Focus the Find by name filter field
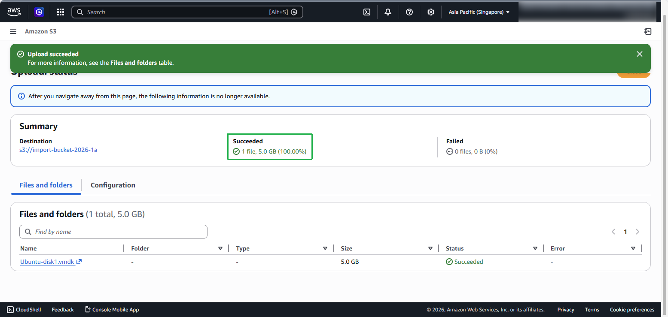Screen dimensions: 668x317 [x=113, y=232]
